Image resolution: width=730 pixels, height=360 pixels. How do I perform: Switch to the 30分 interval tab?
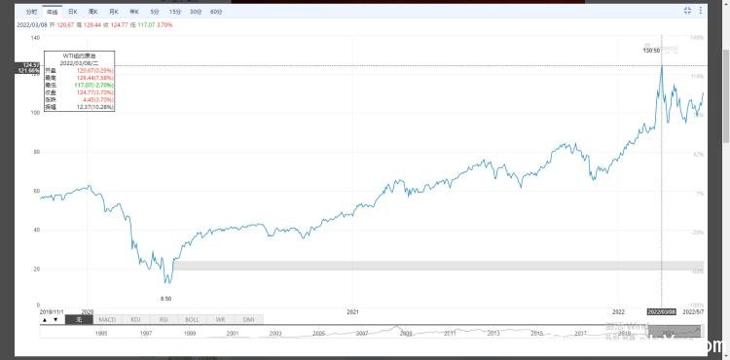point(196,12)
